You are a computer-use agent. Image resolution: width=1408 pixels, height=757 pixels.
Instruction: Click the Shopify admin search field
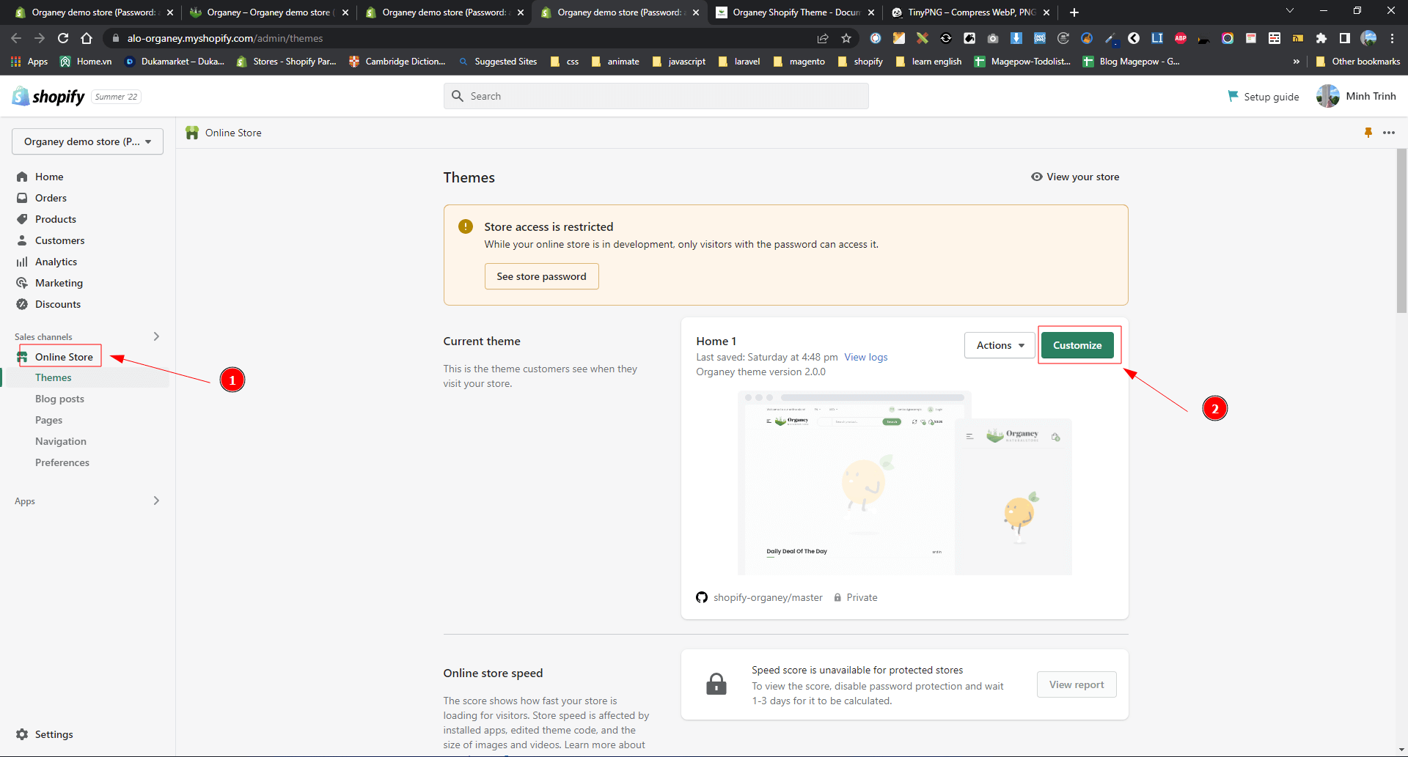pos(656,96)
